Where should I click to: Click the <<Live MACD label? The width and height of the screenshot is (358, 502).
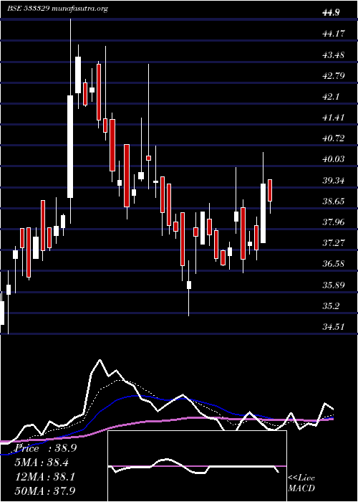pyautogui.click(x=302, y=483)
